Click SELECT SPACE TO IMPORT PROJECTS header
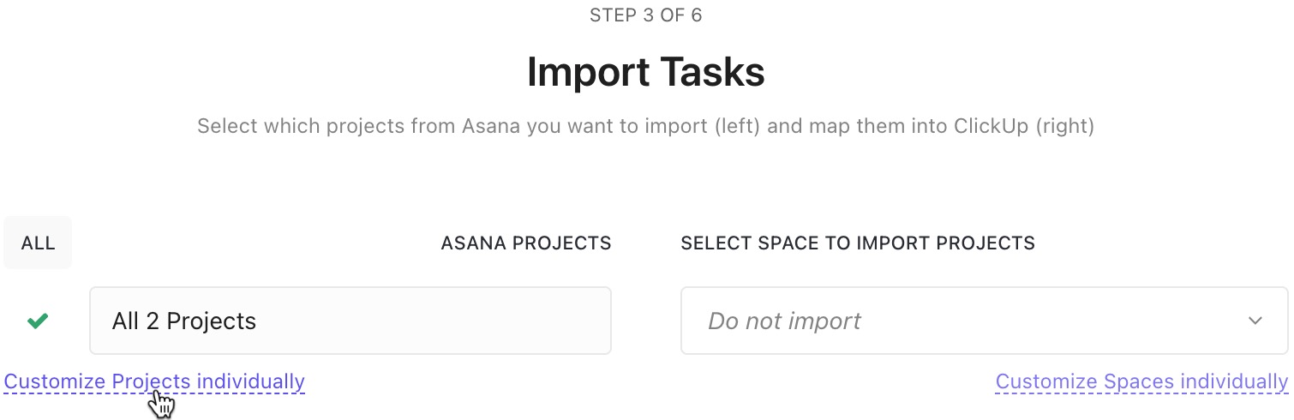The width and height of the screenshot is (1294, 420). click(858, 243)
